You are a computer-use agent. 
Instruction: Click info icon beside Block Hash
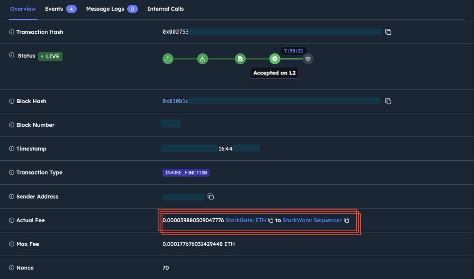coord(11,101)
